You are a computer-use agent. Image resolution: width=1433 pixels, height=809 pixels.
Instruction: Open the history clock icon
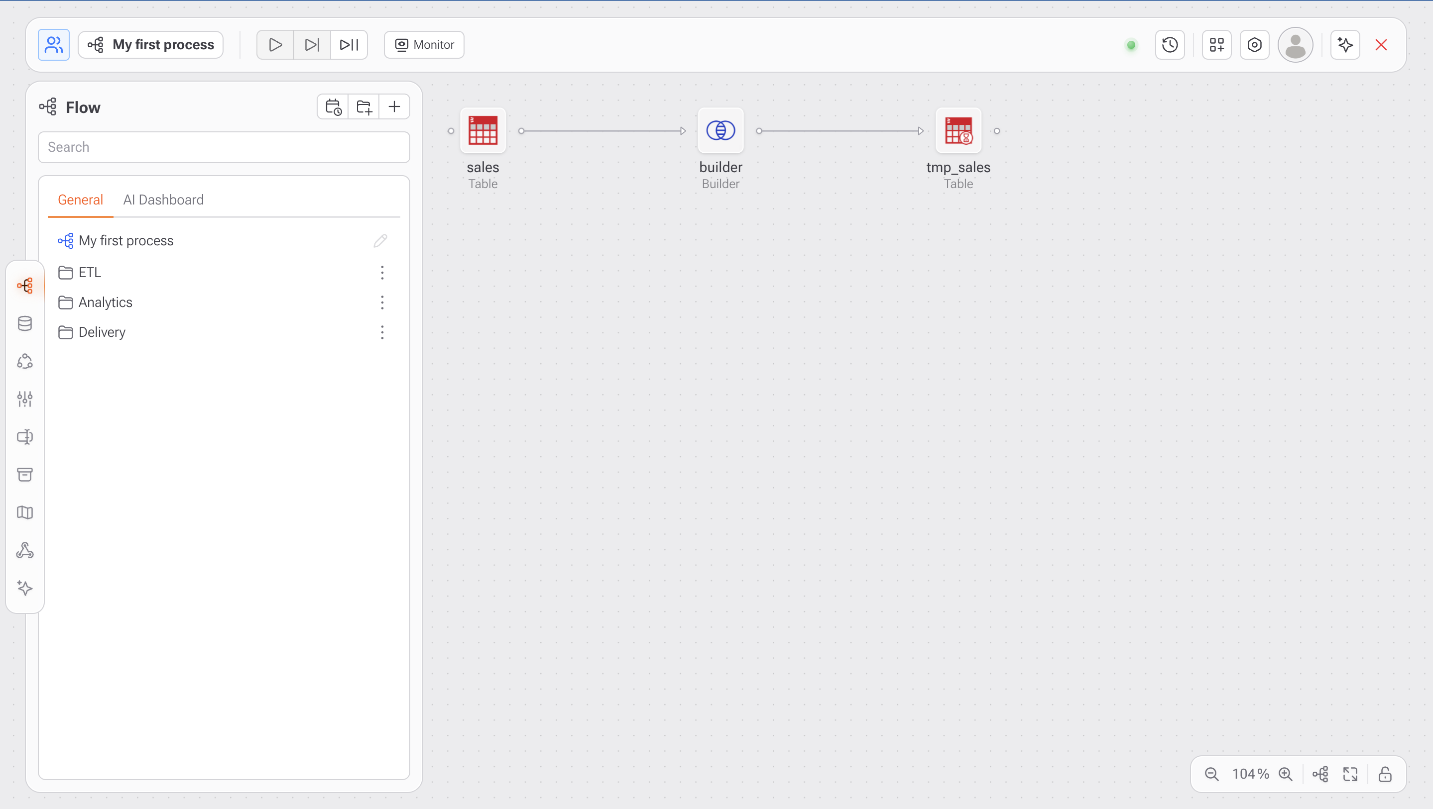tap(1169, 44)
